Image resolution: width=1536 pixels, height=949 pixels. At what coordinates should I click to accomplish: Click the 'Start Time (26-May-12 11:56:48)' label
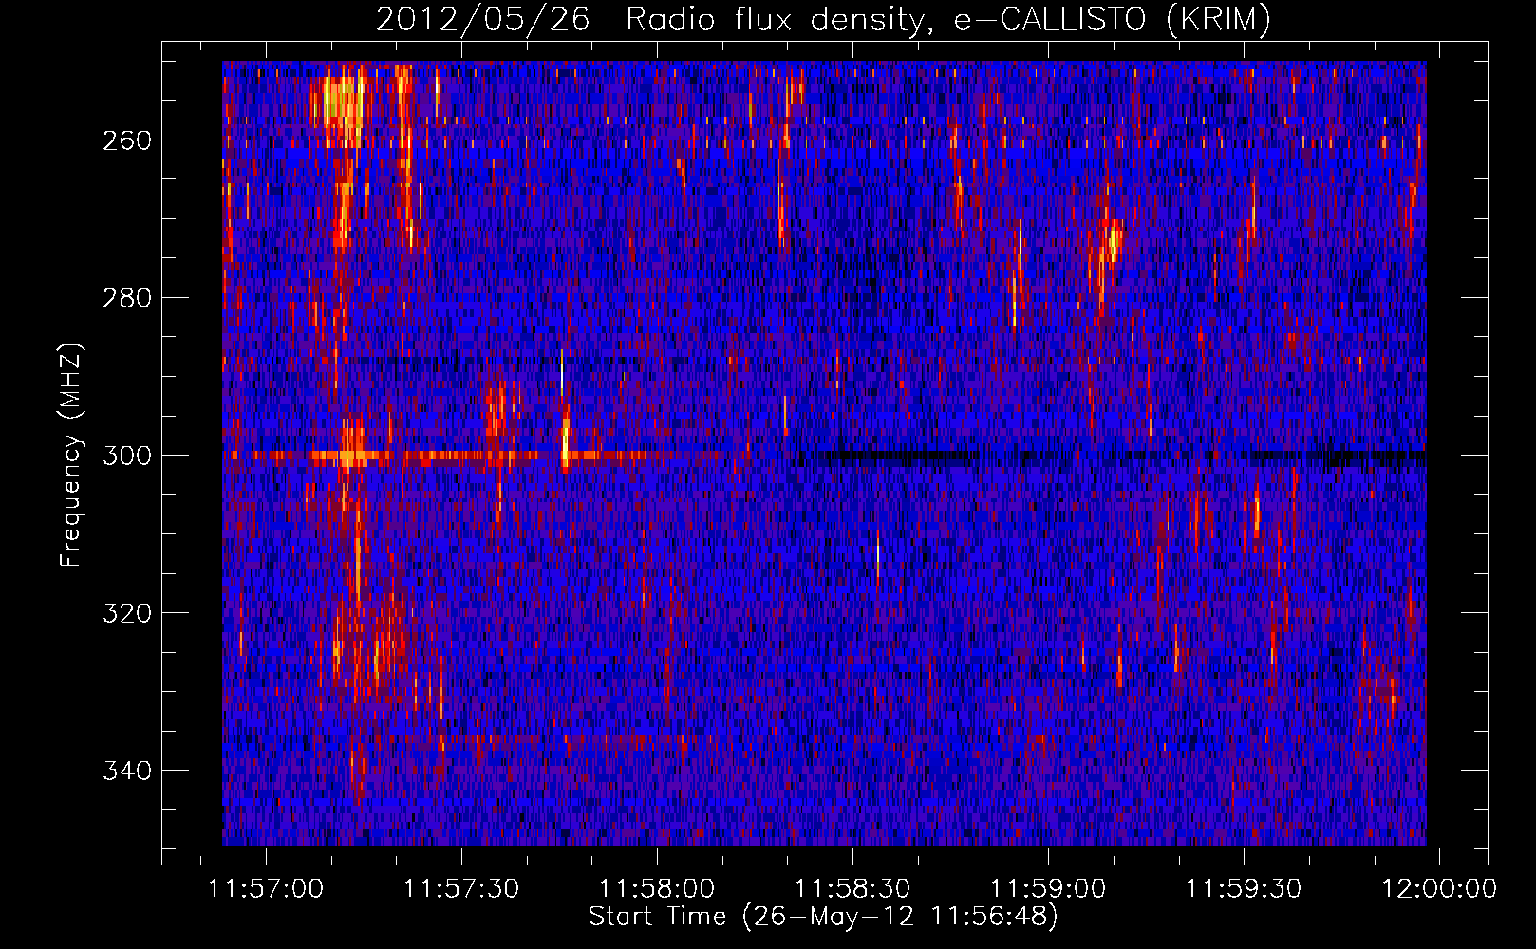click(823, 917)
